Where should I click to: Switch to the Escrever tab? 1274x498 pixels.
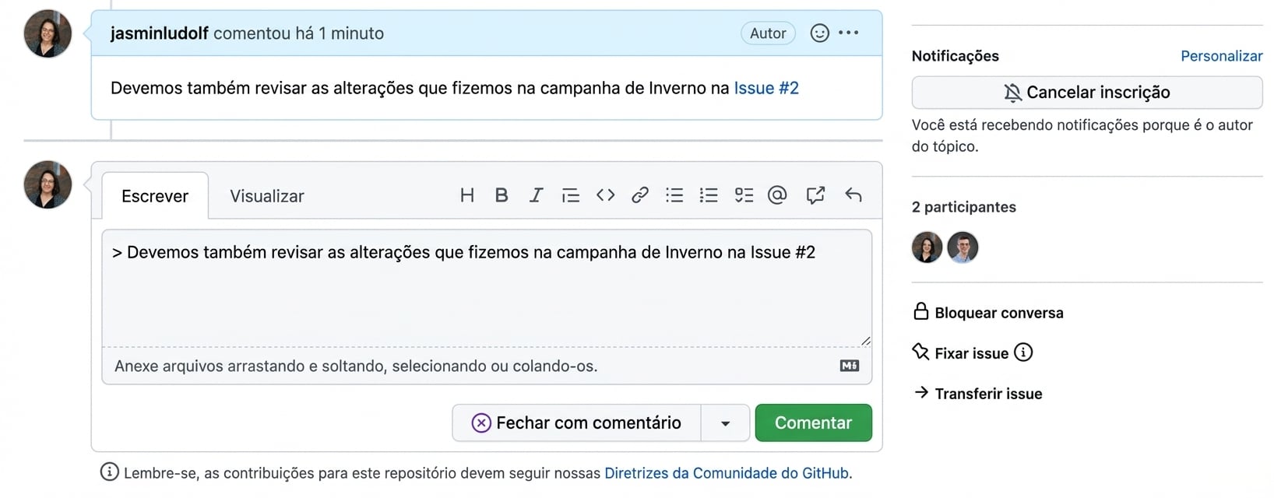(155, 196)
